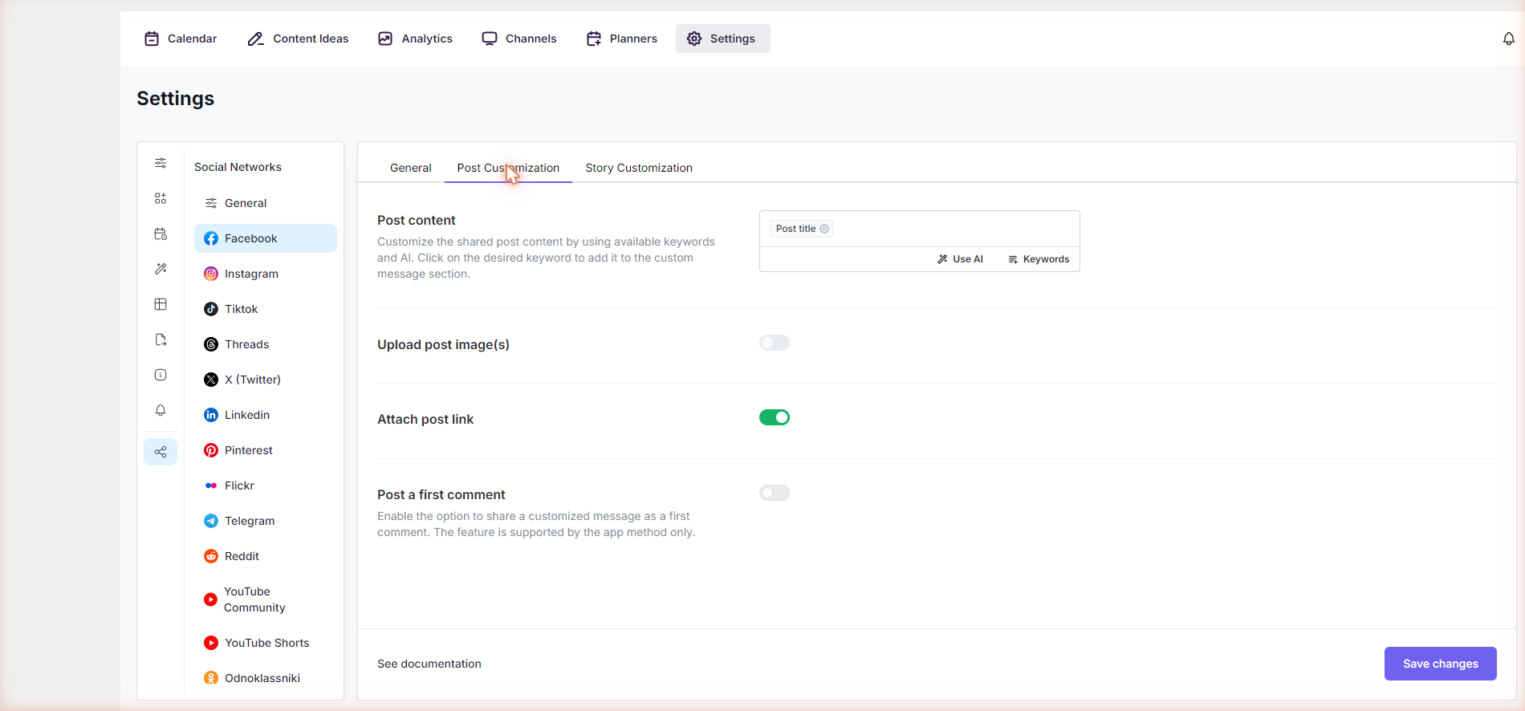
Task: Select Odnoklassniki in Social Networks list
Action: point(265,678)
